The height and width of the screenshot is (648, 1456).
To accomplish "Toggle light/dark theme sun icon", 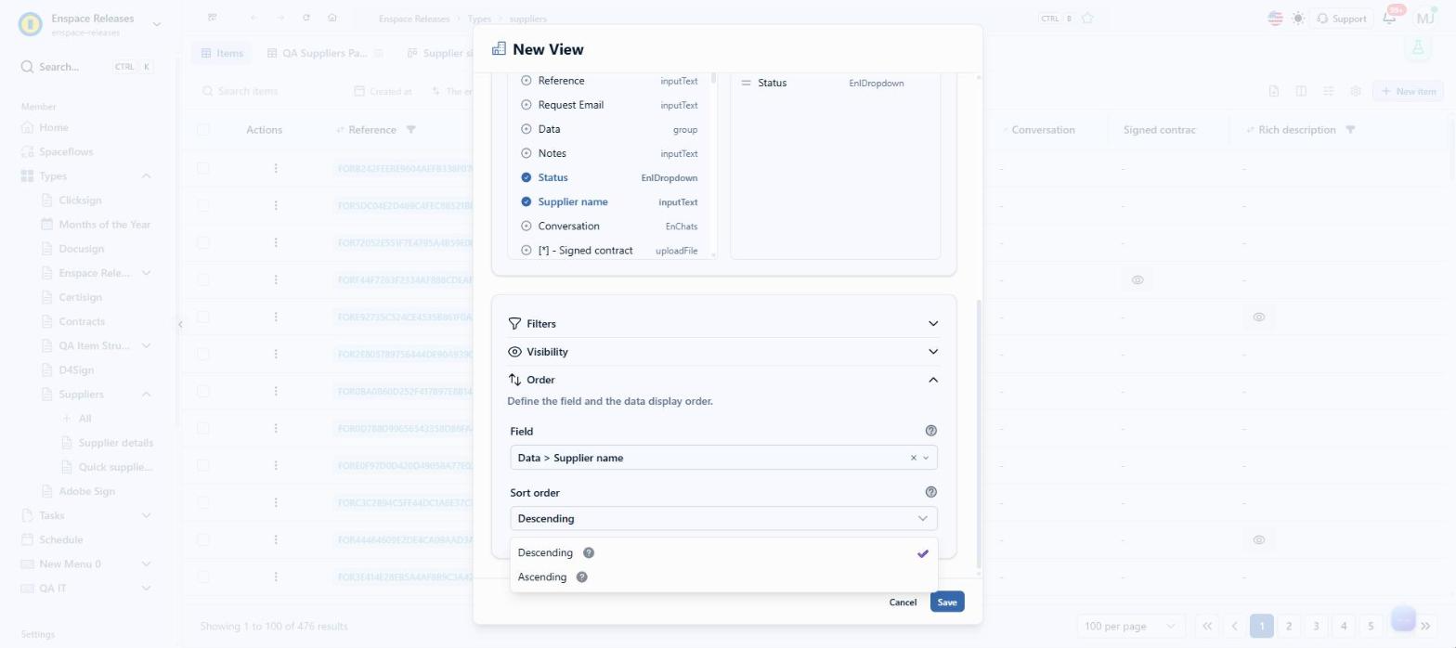I will (x=1298, y=19).
